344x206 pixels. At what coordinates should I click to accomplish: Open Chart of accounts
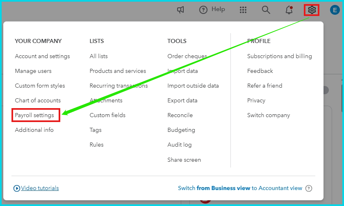tap(38, 100)
